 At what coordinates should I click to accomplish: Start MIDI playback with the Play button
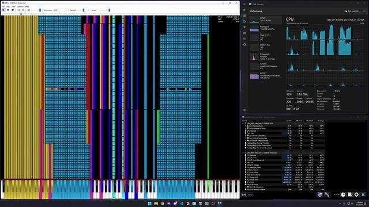tap(3, 10)
